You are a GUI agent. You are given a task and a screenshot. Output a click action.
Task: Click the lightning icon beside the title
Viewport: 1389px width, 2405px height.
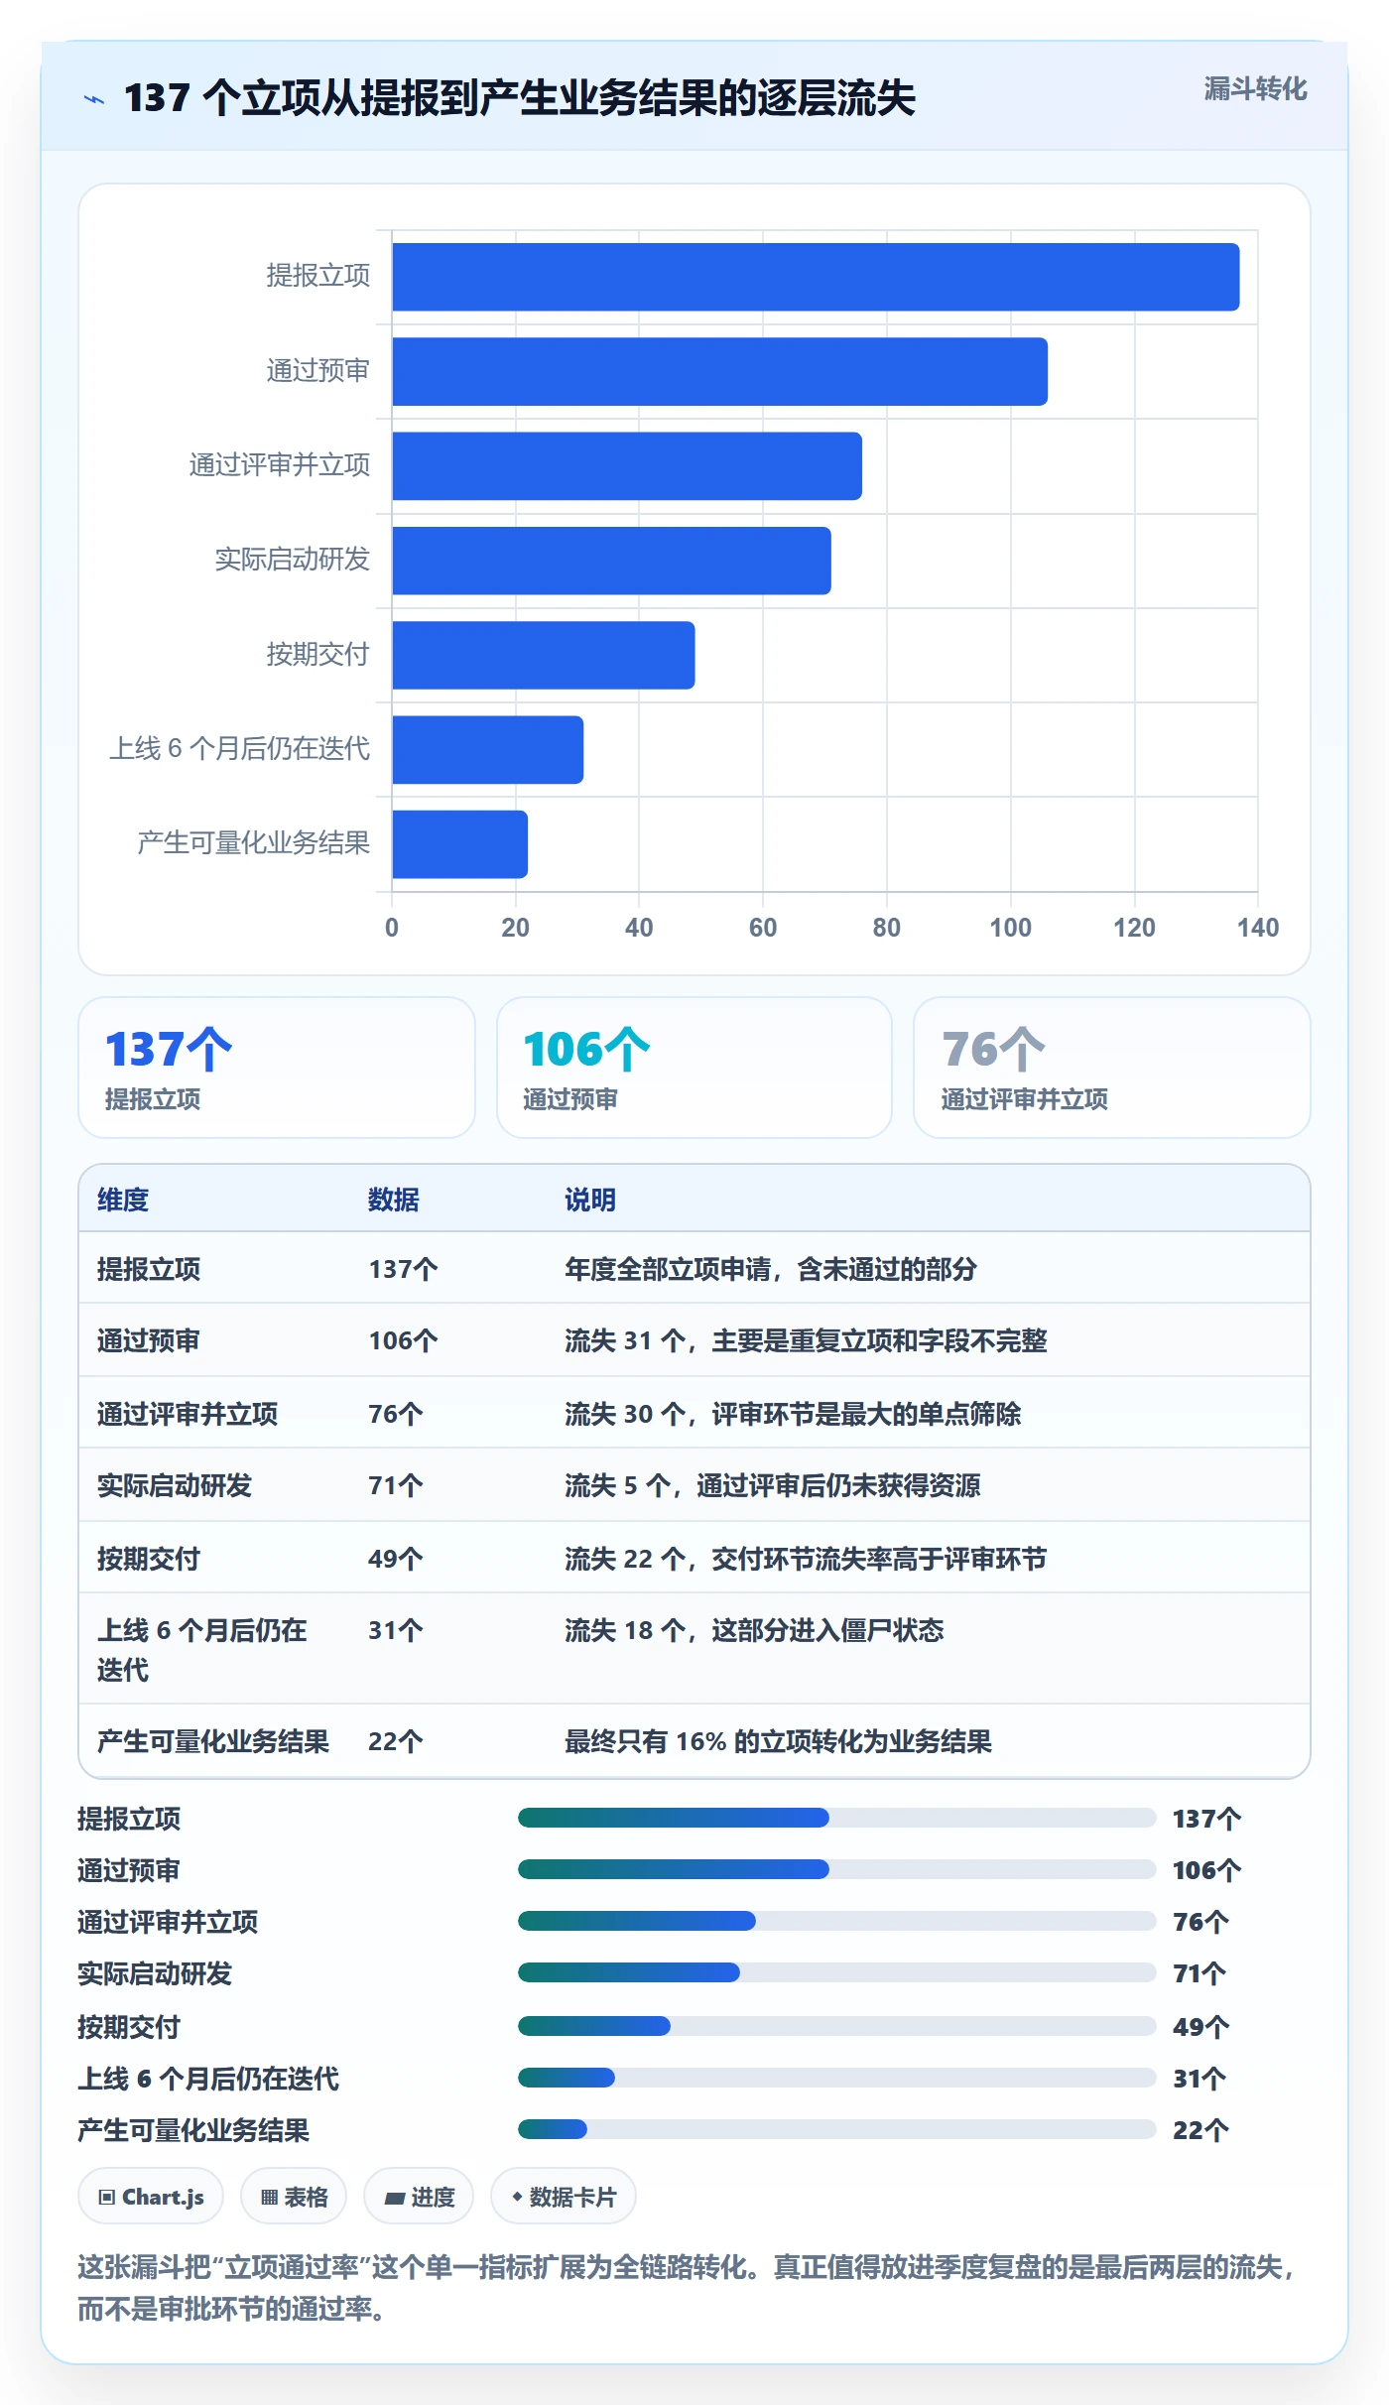click(x=94, y=99)
